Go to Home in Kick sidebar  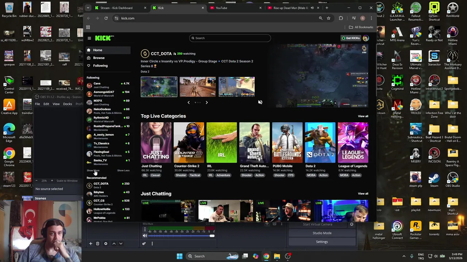click(x=108, y=50)
